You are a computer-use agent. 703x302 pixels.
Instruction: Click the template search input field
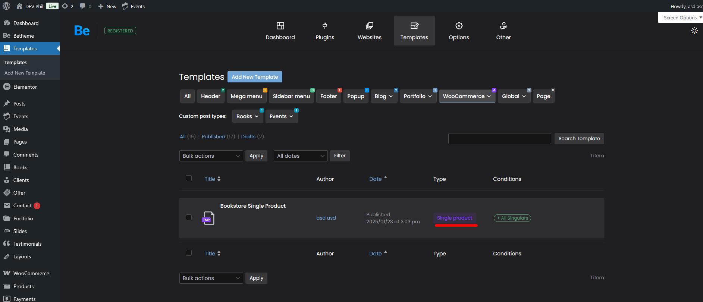[499, 139]
